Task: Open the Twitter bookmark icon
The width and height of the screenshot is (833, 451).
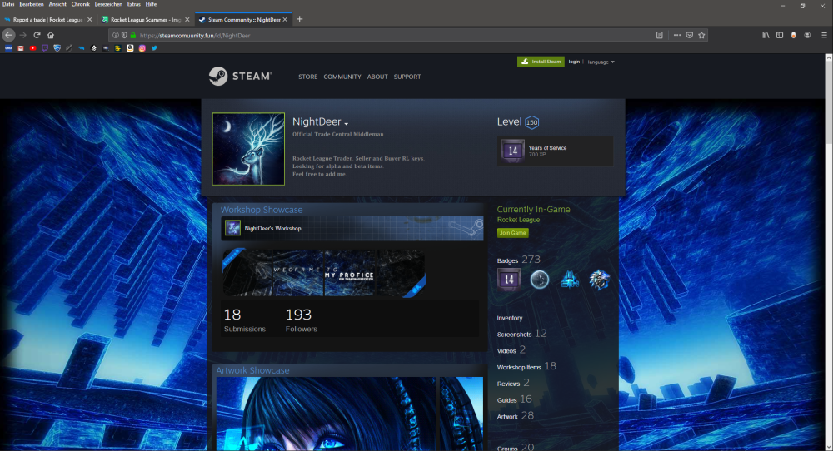Action: click(154, 47)
